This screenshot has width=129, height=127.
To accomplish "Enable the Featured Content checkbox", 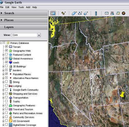I will [6, 54].
